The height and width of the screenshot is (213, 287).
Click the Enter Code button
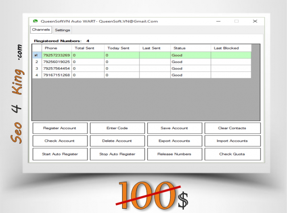point(117,128)
